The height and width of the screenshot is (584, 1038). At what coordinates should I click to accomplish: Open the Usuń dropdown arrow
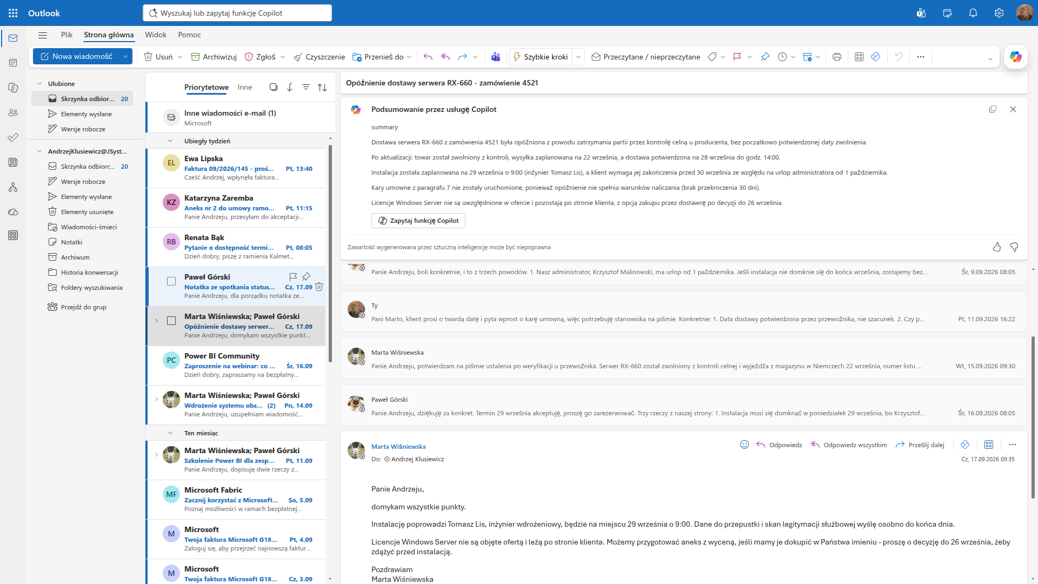180,57
